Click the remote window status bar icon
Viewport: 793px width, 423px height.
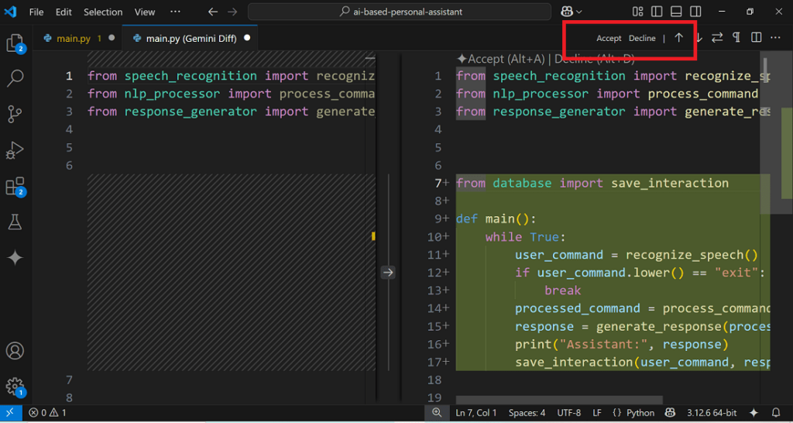10,413
